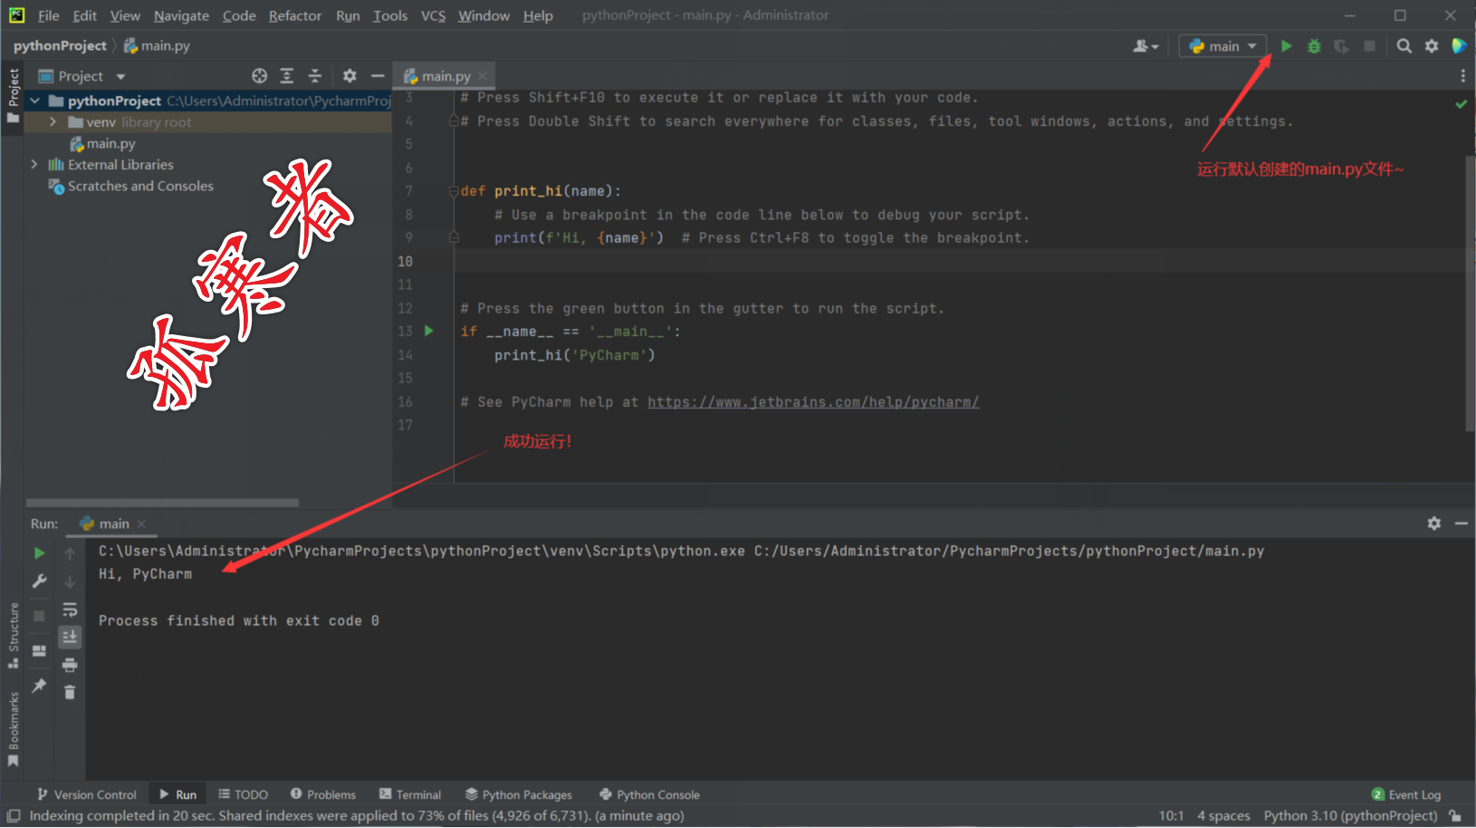
Task: Open Version Control tool window
Action: pyautogui.click(x=87, y=794)
